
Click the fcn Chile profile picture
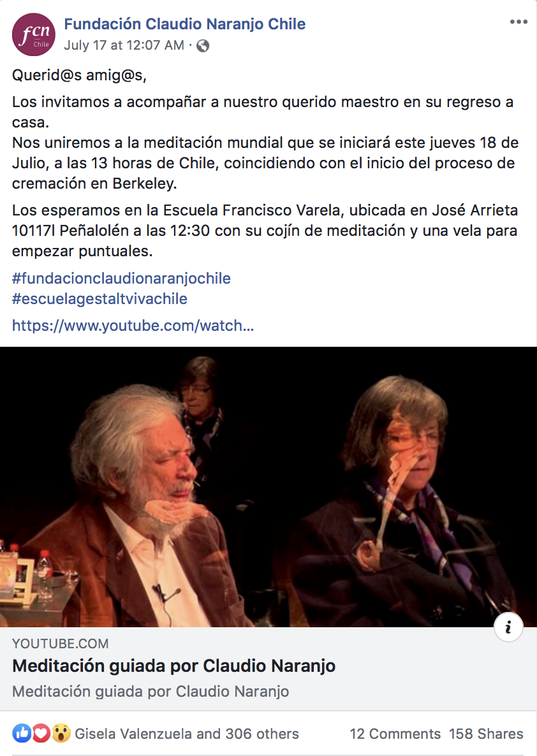pos(34,34)
